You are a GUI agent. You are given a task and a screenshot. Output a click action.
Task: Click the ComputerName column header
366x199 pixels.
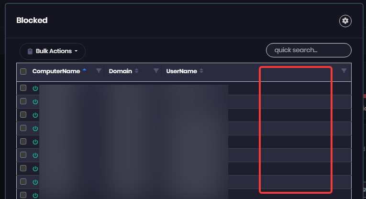point(56,71)
